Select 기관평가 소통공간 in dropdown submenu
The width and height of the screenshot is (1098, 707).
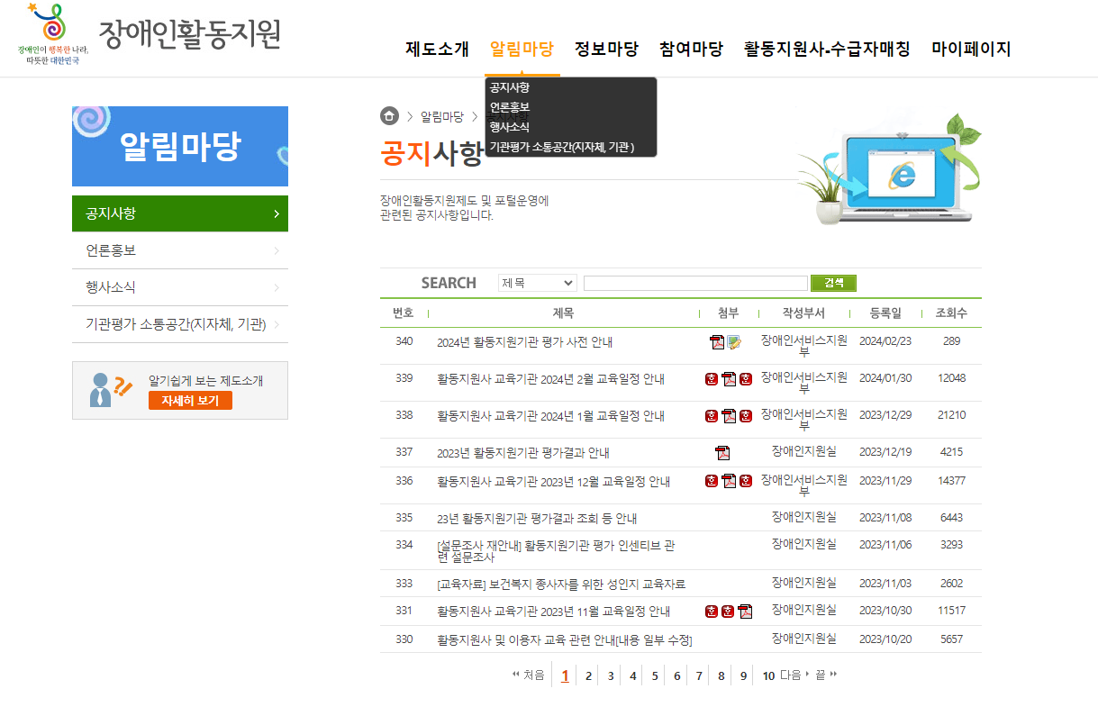click(563, 147)
